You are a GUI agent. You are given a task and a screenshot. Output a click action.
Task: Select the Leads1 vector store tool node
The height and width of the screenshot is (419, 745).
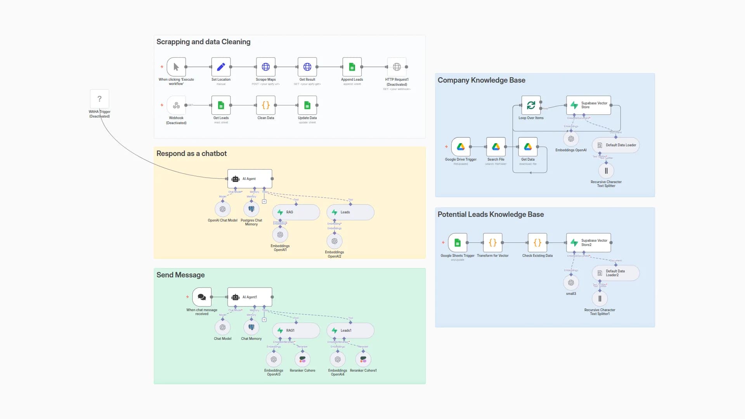coord(350,331)
